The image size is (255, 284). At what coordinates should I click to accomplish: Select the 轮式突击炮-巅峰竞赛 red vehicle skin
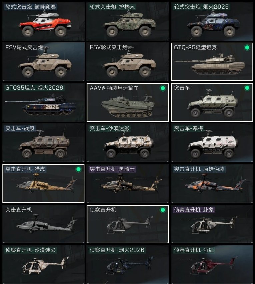(43, 21)
